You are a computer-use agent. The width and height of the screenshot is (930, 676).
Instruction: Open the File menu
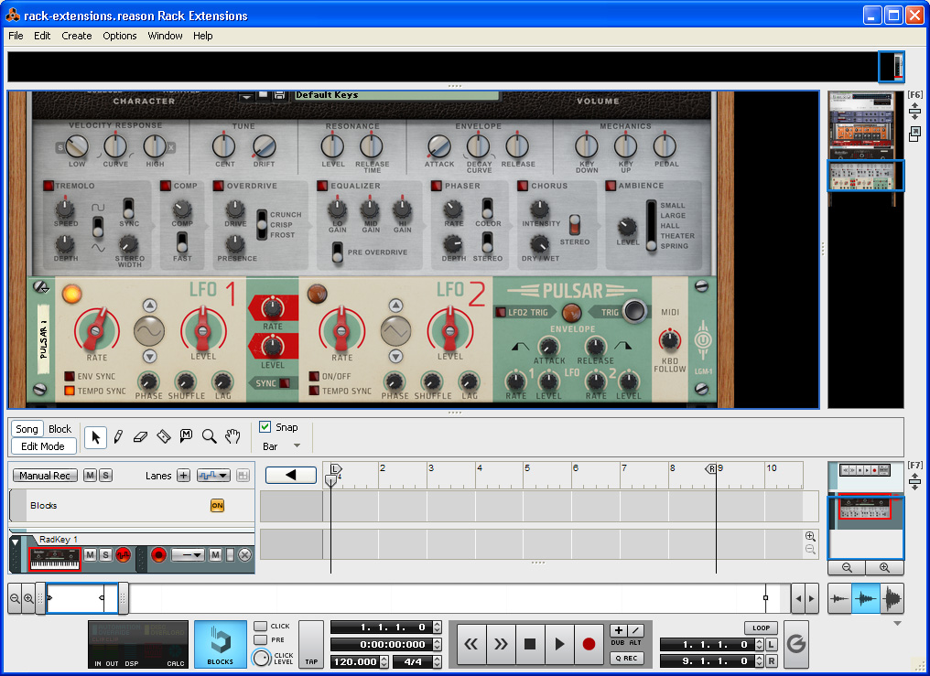click(x=16, y=36)
